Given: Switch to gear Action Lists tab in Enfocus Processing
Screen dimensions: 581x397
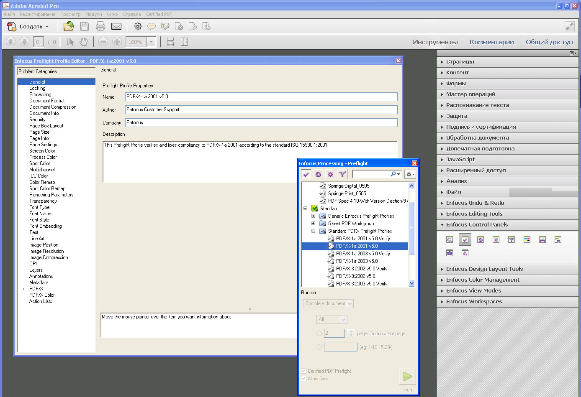Looking at the screenshot, I should click(x=331, y=174).
